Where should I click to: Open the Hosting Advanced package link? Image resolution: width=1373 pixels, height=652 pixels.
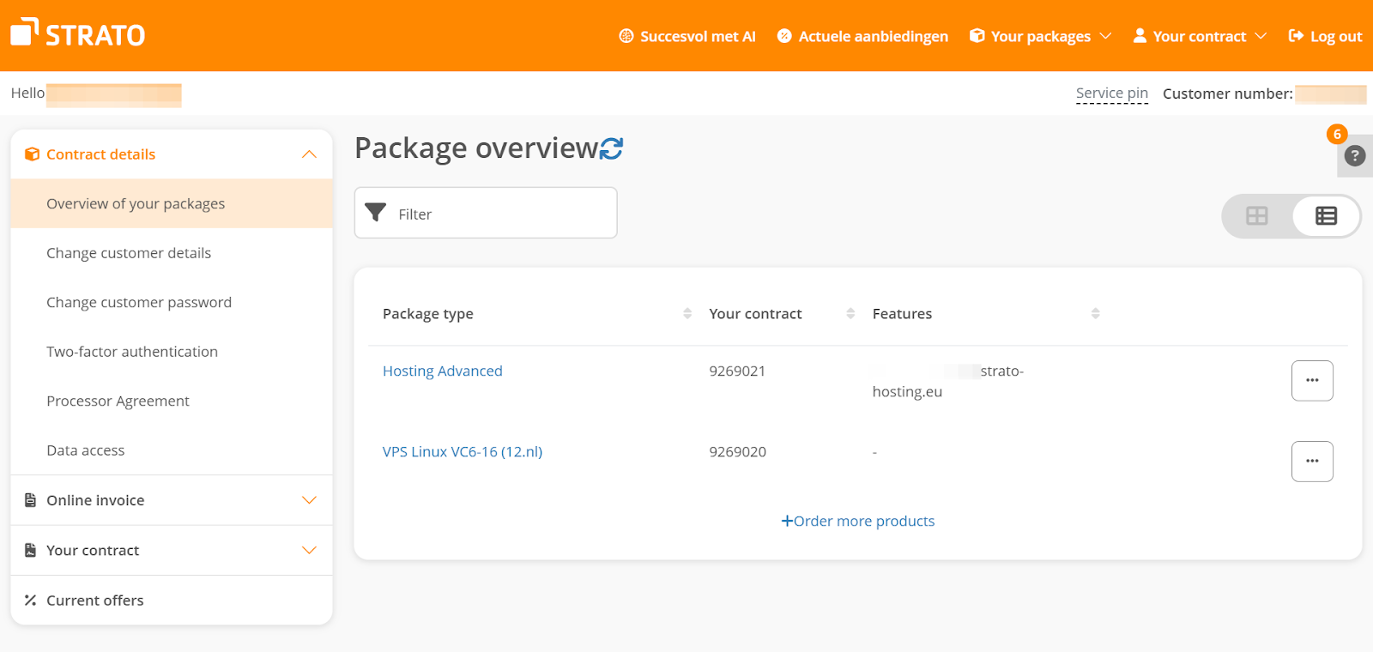(442, 371)
